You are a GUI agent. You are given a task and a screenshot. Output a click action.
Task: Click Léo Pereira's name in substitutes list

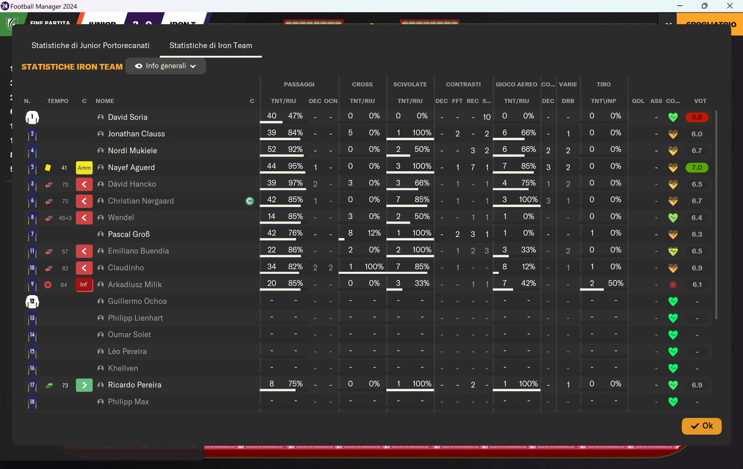(x=127, y=352)
